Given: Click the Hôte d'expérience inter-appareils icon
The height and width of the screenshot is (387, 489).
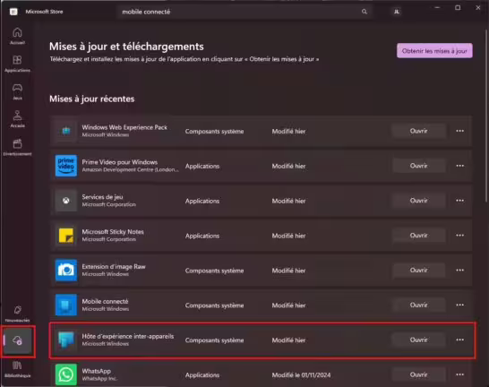Looking at the screenshot, I should [x=66, y=340].
